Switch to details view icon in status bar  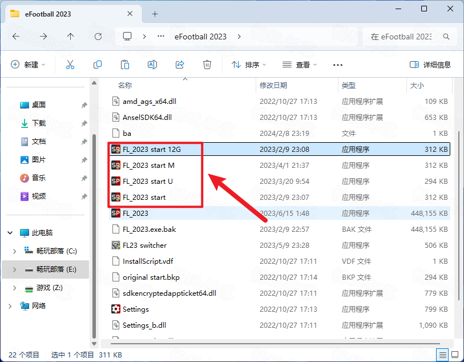[x=442, y=355]
